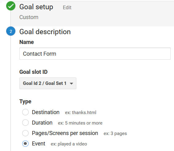Screen dimensions: 174x151
Task: Click the selected Event radio button
Action: [26, 144]
